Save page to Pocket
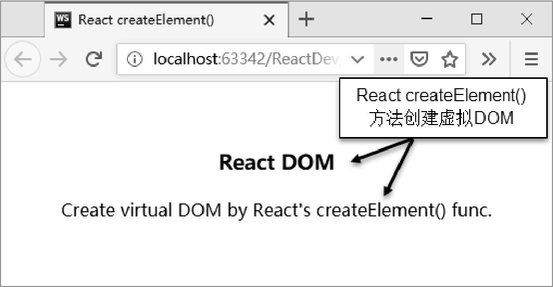This screenshot has width=553, height=287. (419, 59)
